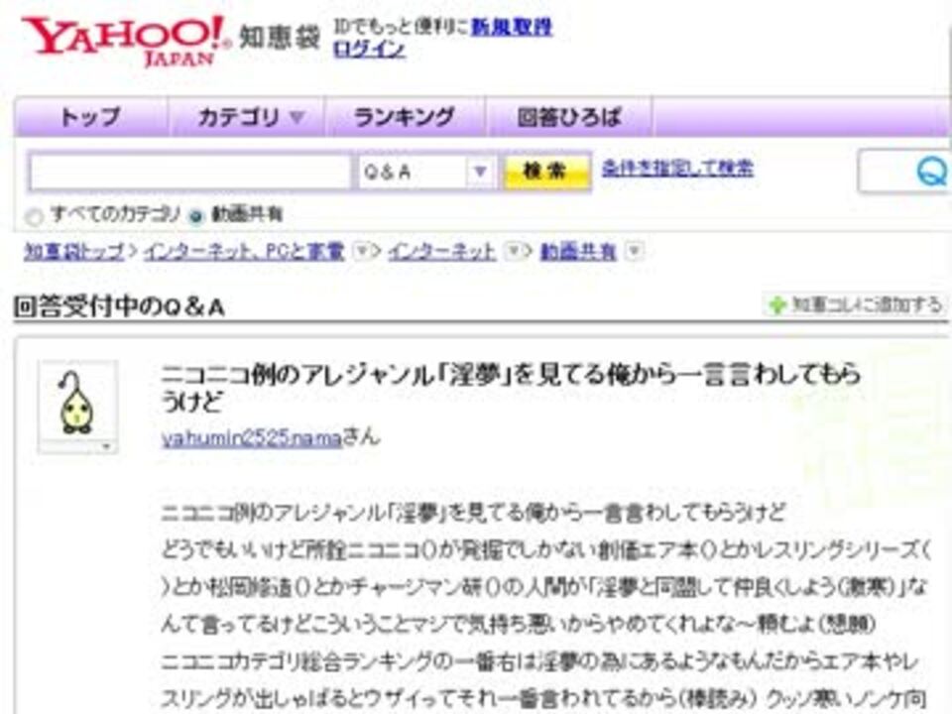Open the 条件を指定して検索 link
This screenshot has height=714, width=952.
(677, 169)
